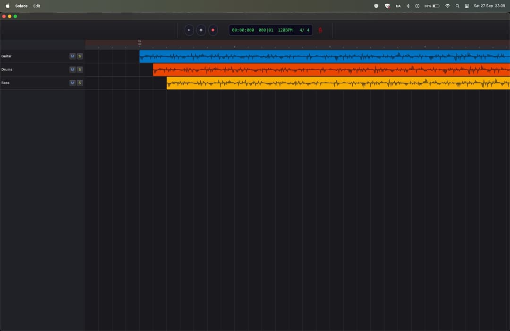This screenshot has height=331, width=510.
Task: Open Spotlight search in menu bar
Action: (x=457, y=6)
